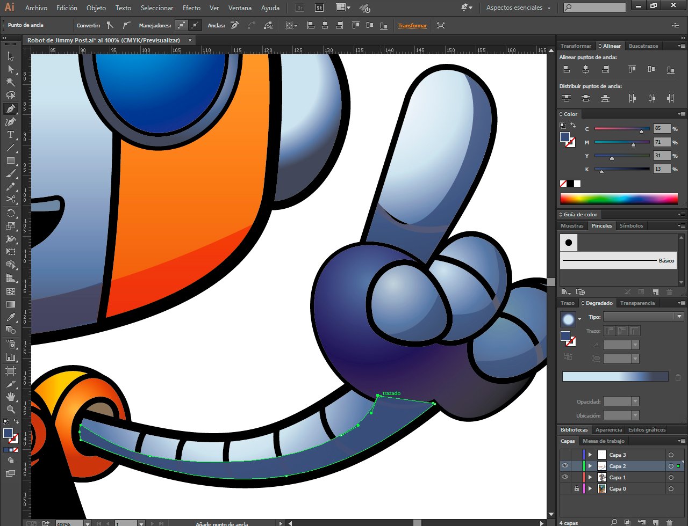Open the gradient Tipo dropdown

click(643, 317)
